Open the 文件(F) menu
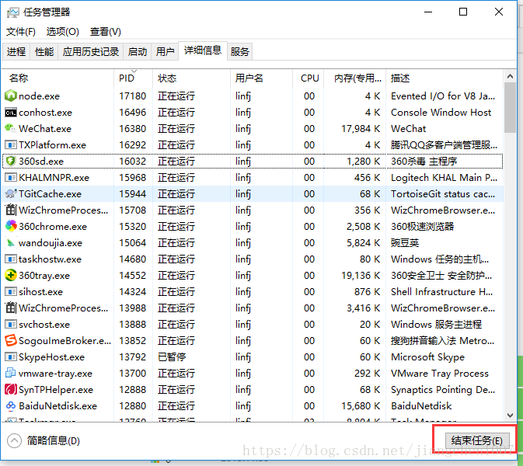 coord(21,32)
